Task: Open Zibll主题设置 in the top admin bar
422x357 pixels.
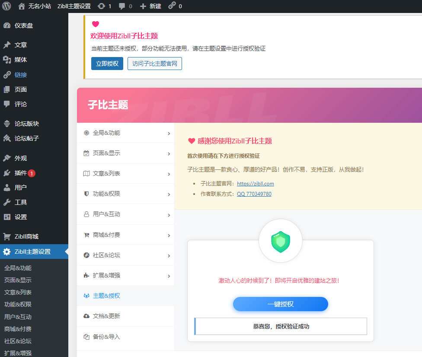Action: pos(74,6)
